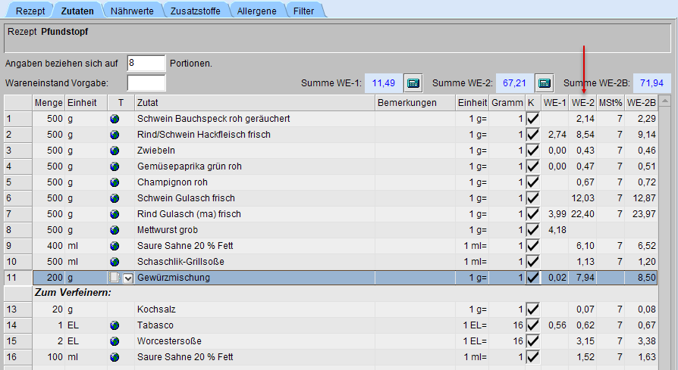Click note icon in Gewürzmischung row
678x370 pixels.
[114, 278]
